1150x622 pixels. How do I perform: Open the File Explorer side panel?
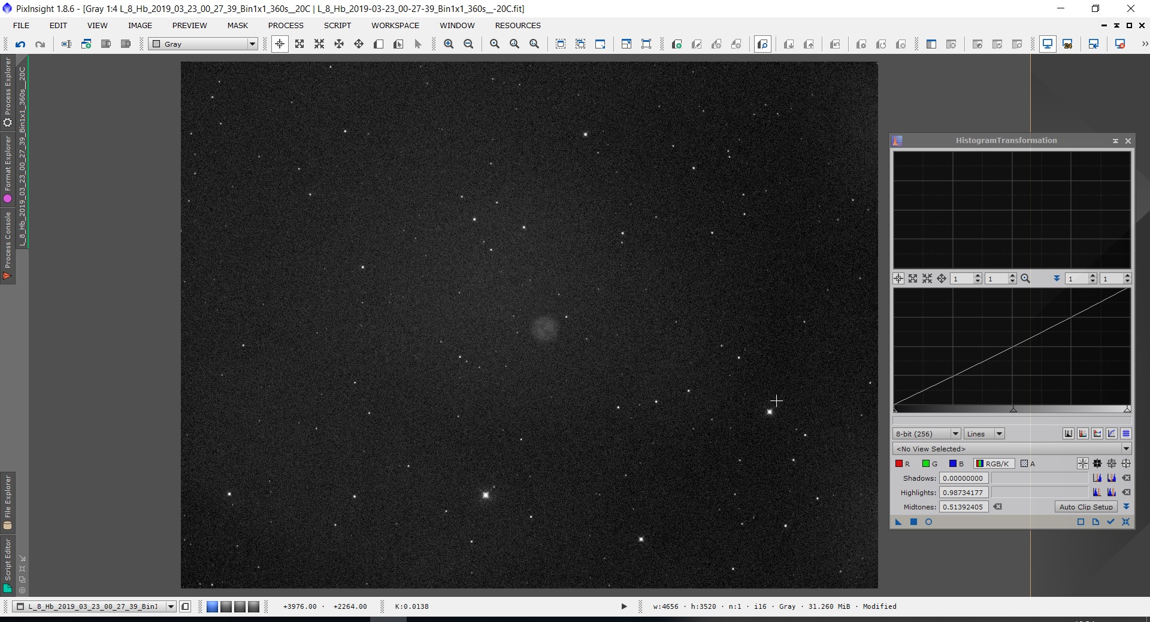pos(7,502)
